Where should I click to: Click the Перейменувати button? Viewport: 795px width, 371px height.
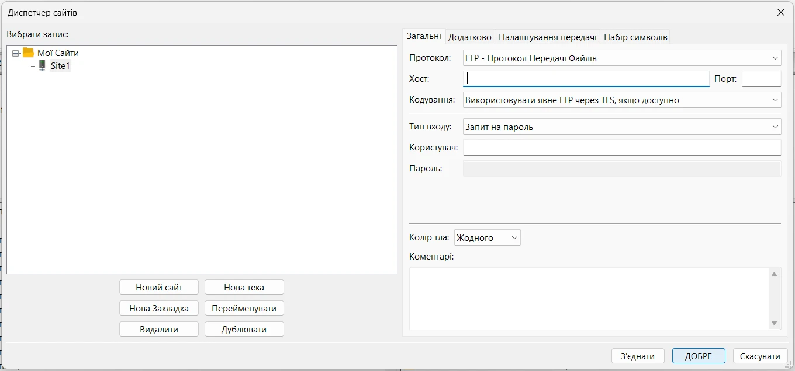pyautogui.click(x=244, y=309)
